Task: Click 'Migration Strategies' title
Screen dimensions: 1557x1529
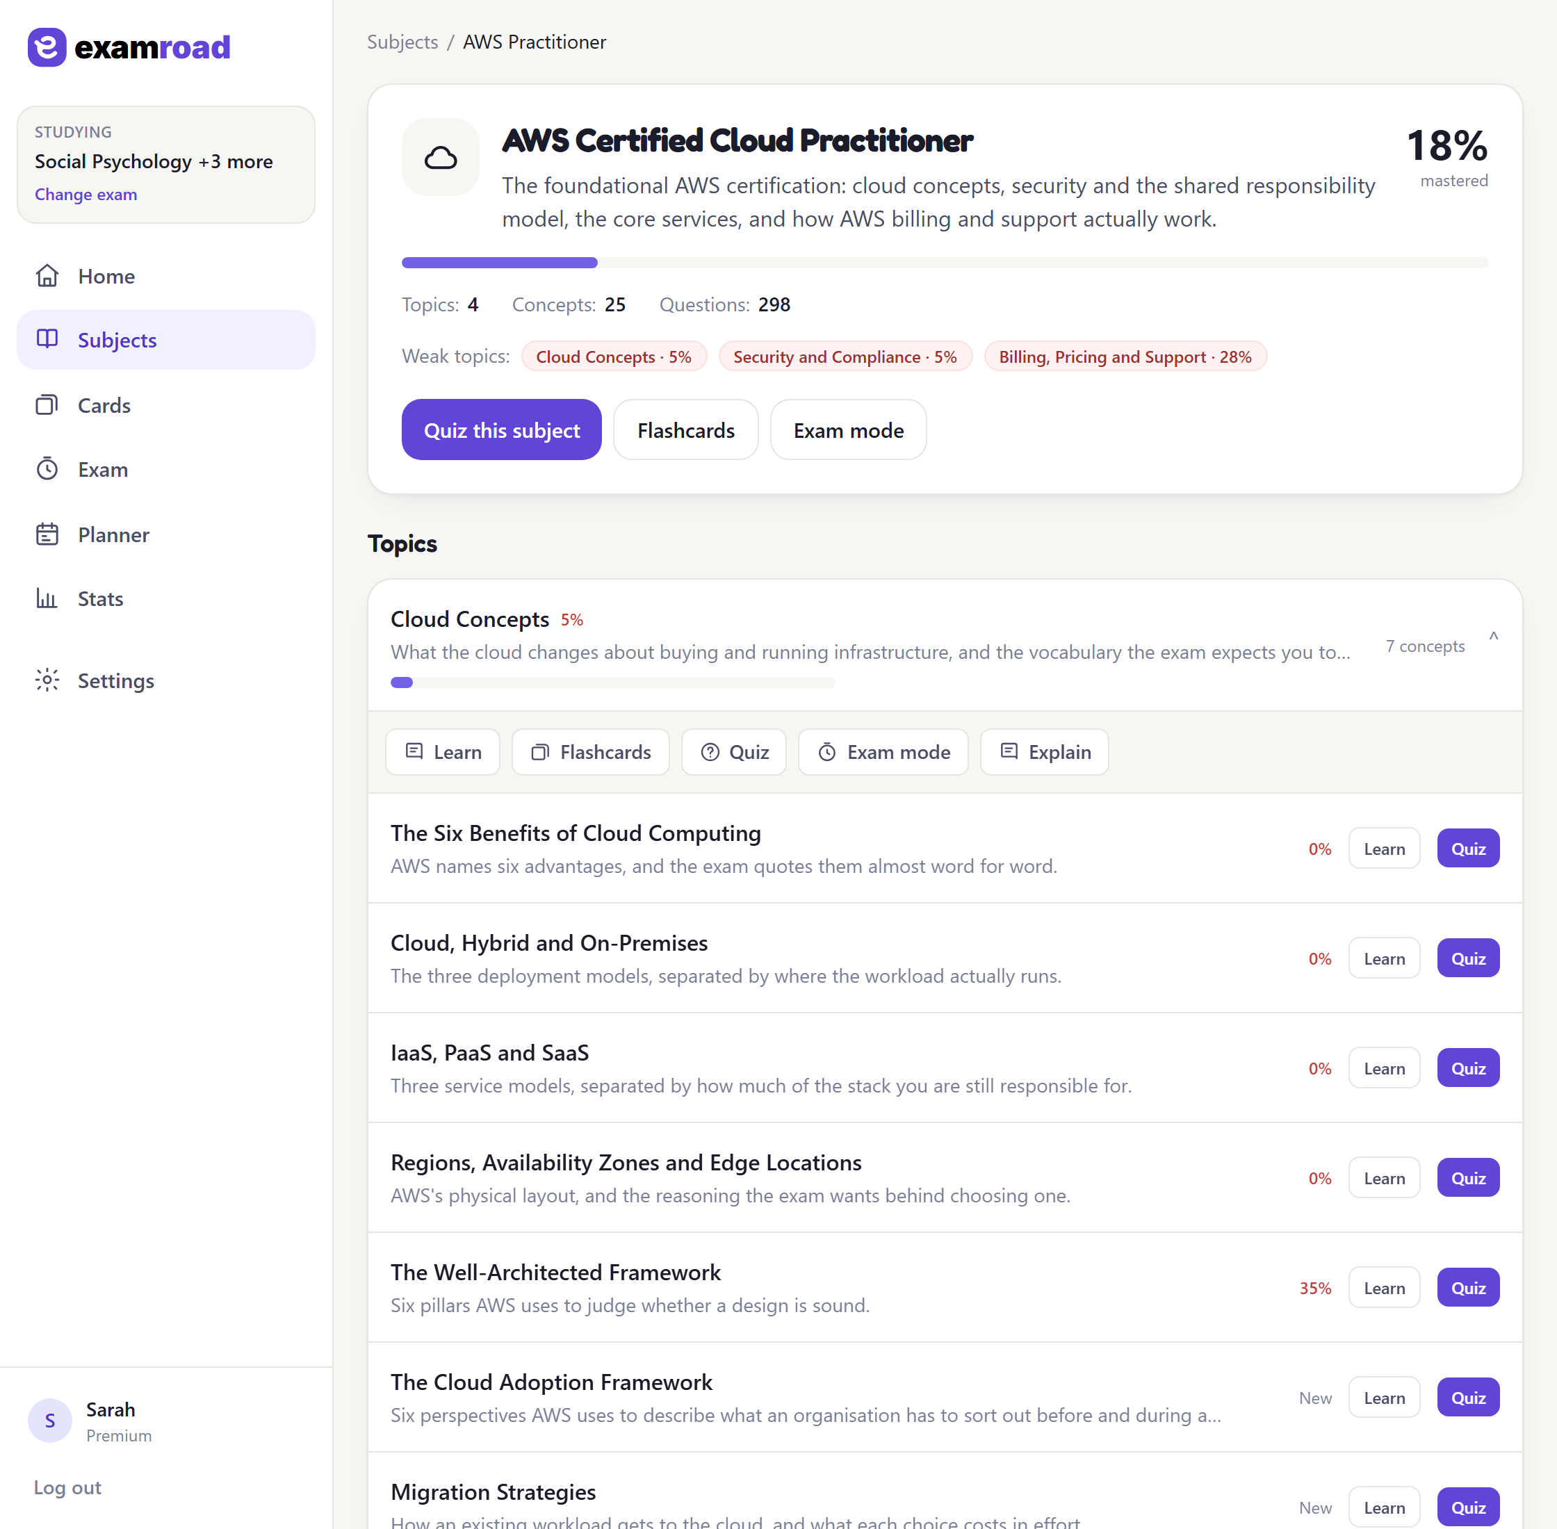Action: 493,1492
